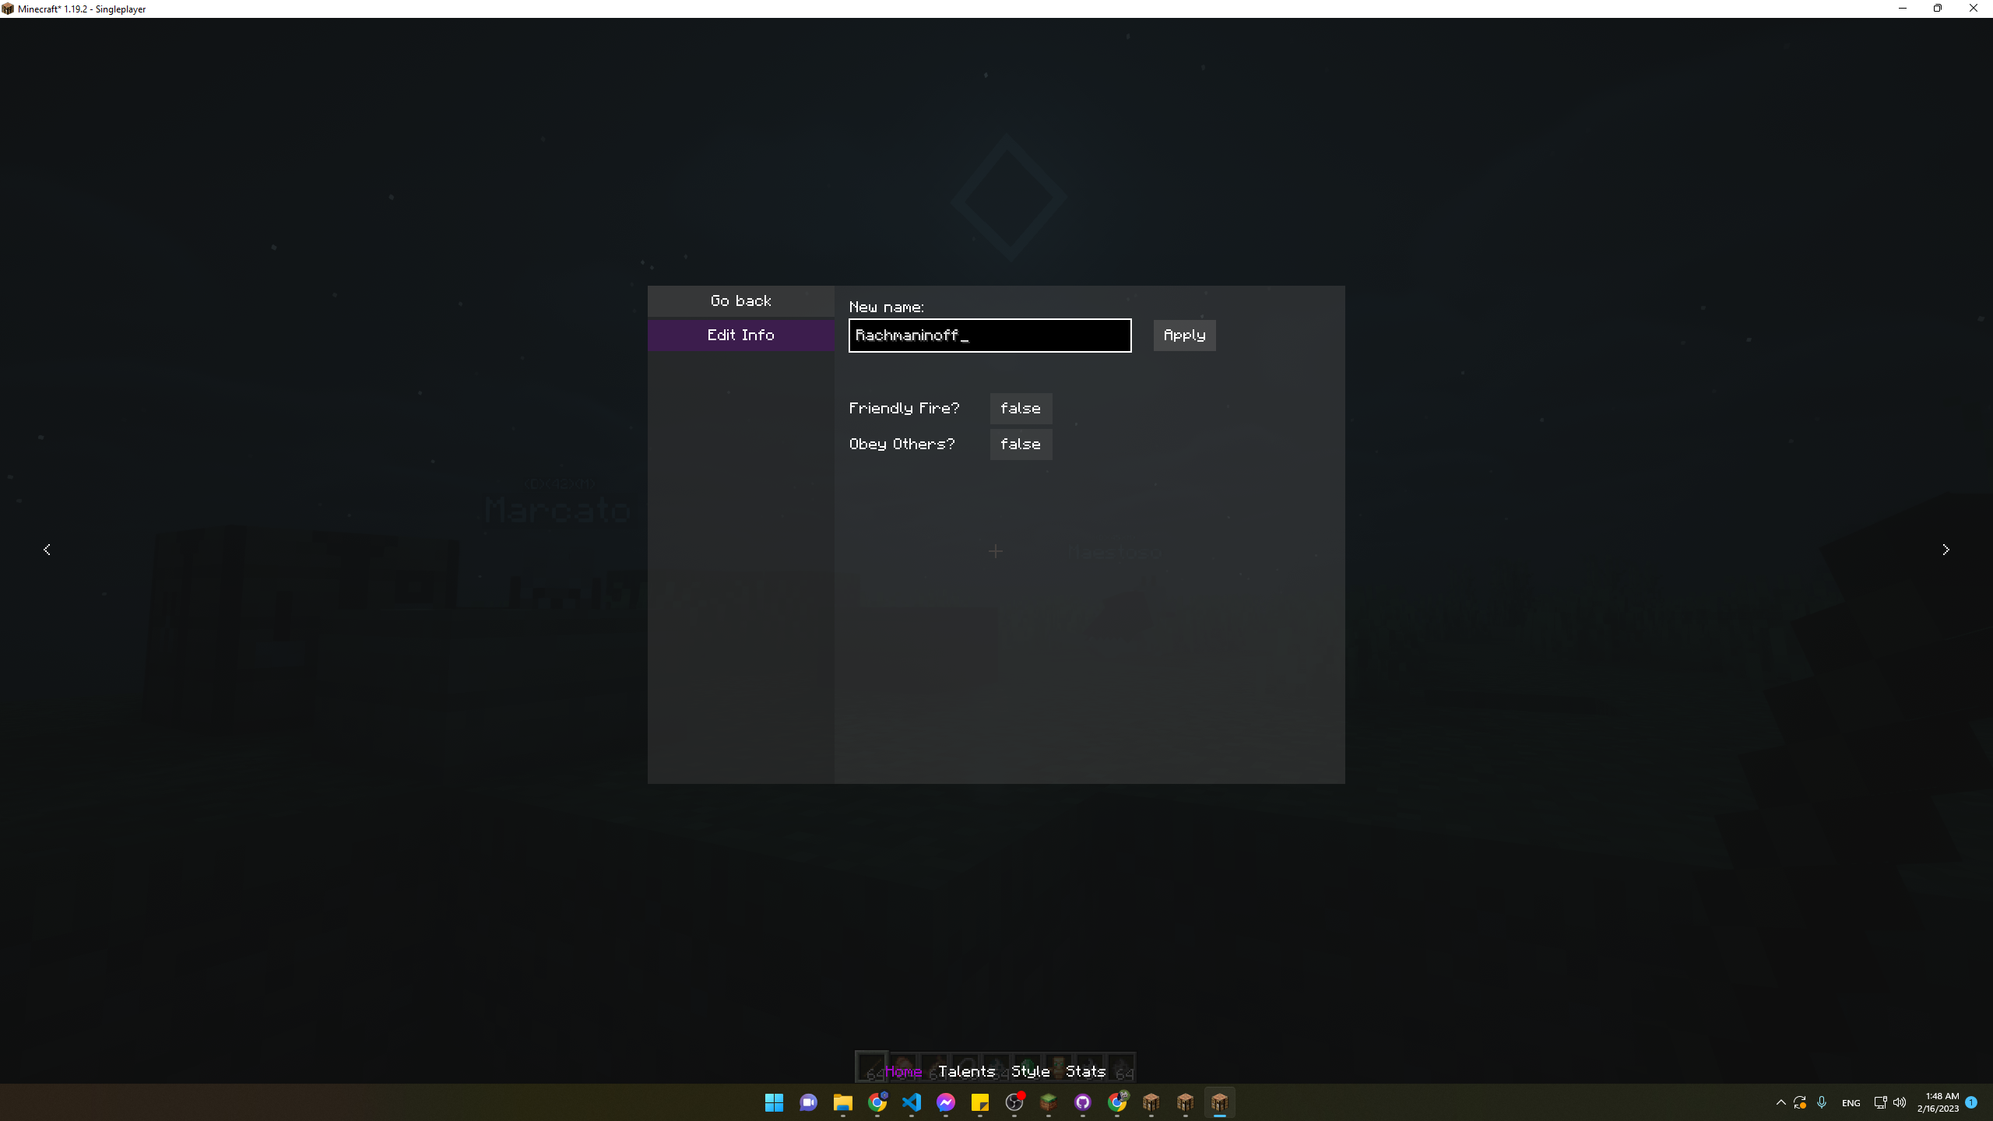Switch to the Talents tab

coord(967,1072)
